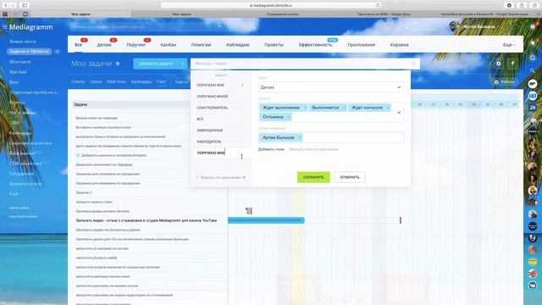Switch to the Сроки view
542x305 pixels.
point(96,82)
